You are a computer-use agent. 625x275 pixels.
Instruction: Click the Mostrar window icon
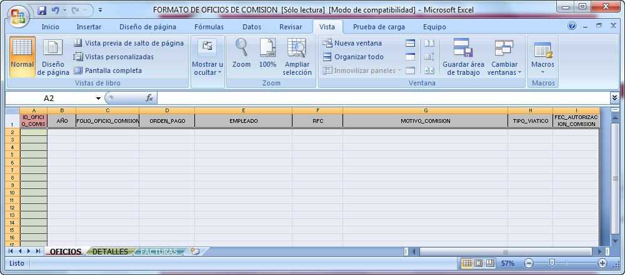click(x=410, y=70)
